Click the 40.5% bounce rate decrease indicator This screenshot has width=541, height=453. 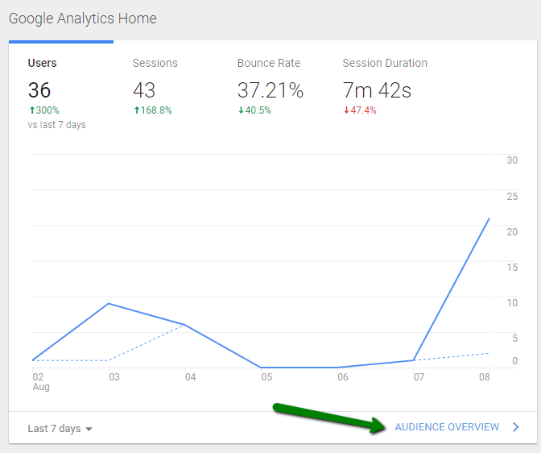254,110
